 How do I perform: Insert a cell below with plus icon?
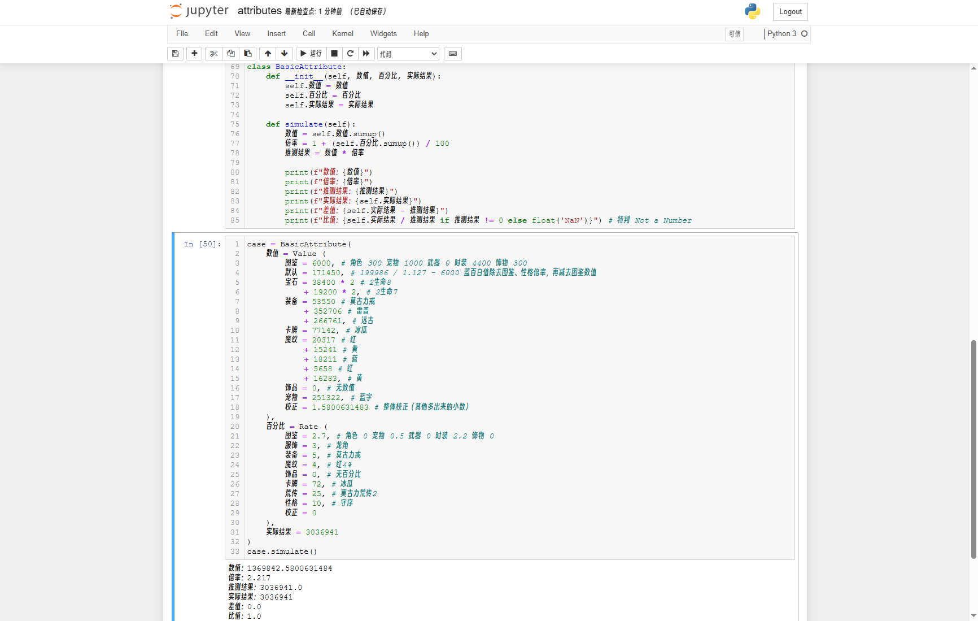[x=194, y=54]
